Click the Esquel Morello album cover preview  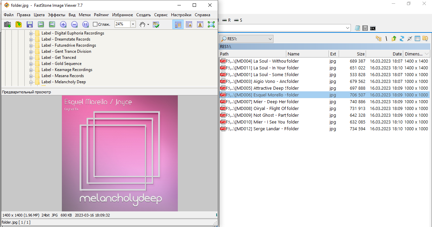[x=120, y=153]
